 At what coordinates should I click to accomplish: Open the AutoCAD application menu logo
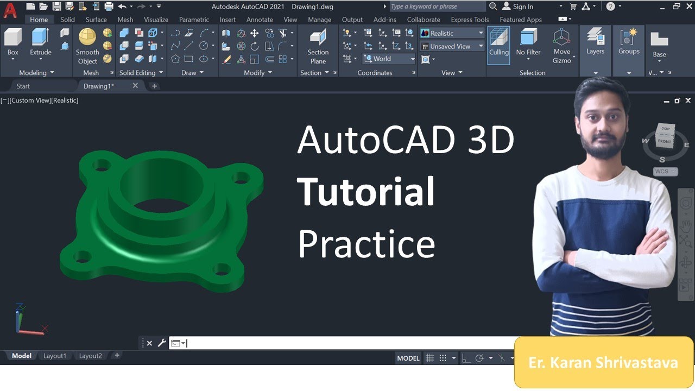coord(10,10)
